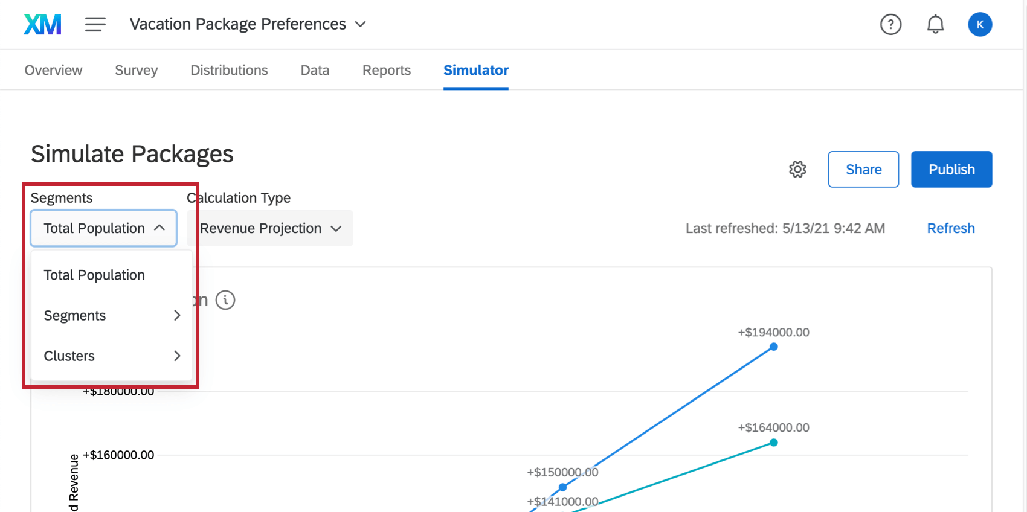Select Total Population from the dropdown list
This screenshot has width=1027, height=512.
[94, 275]
